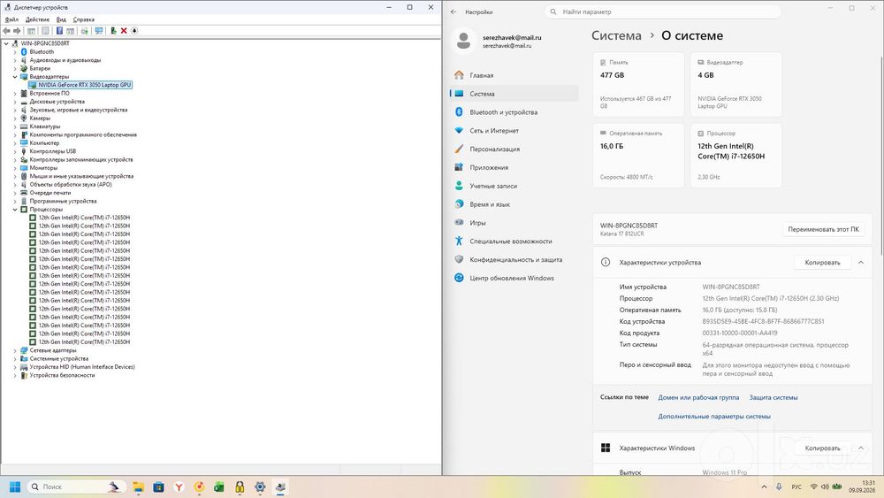Screen dimensions: 884x498
Task: Expand the Дисковые устройства category
Action: tap(15, 102)
